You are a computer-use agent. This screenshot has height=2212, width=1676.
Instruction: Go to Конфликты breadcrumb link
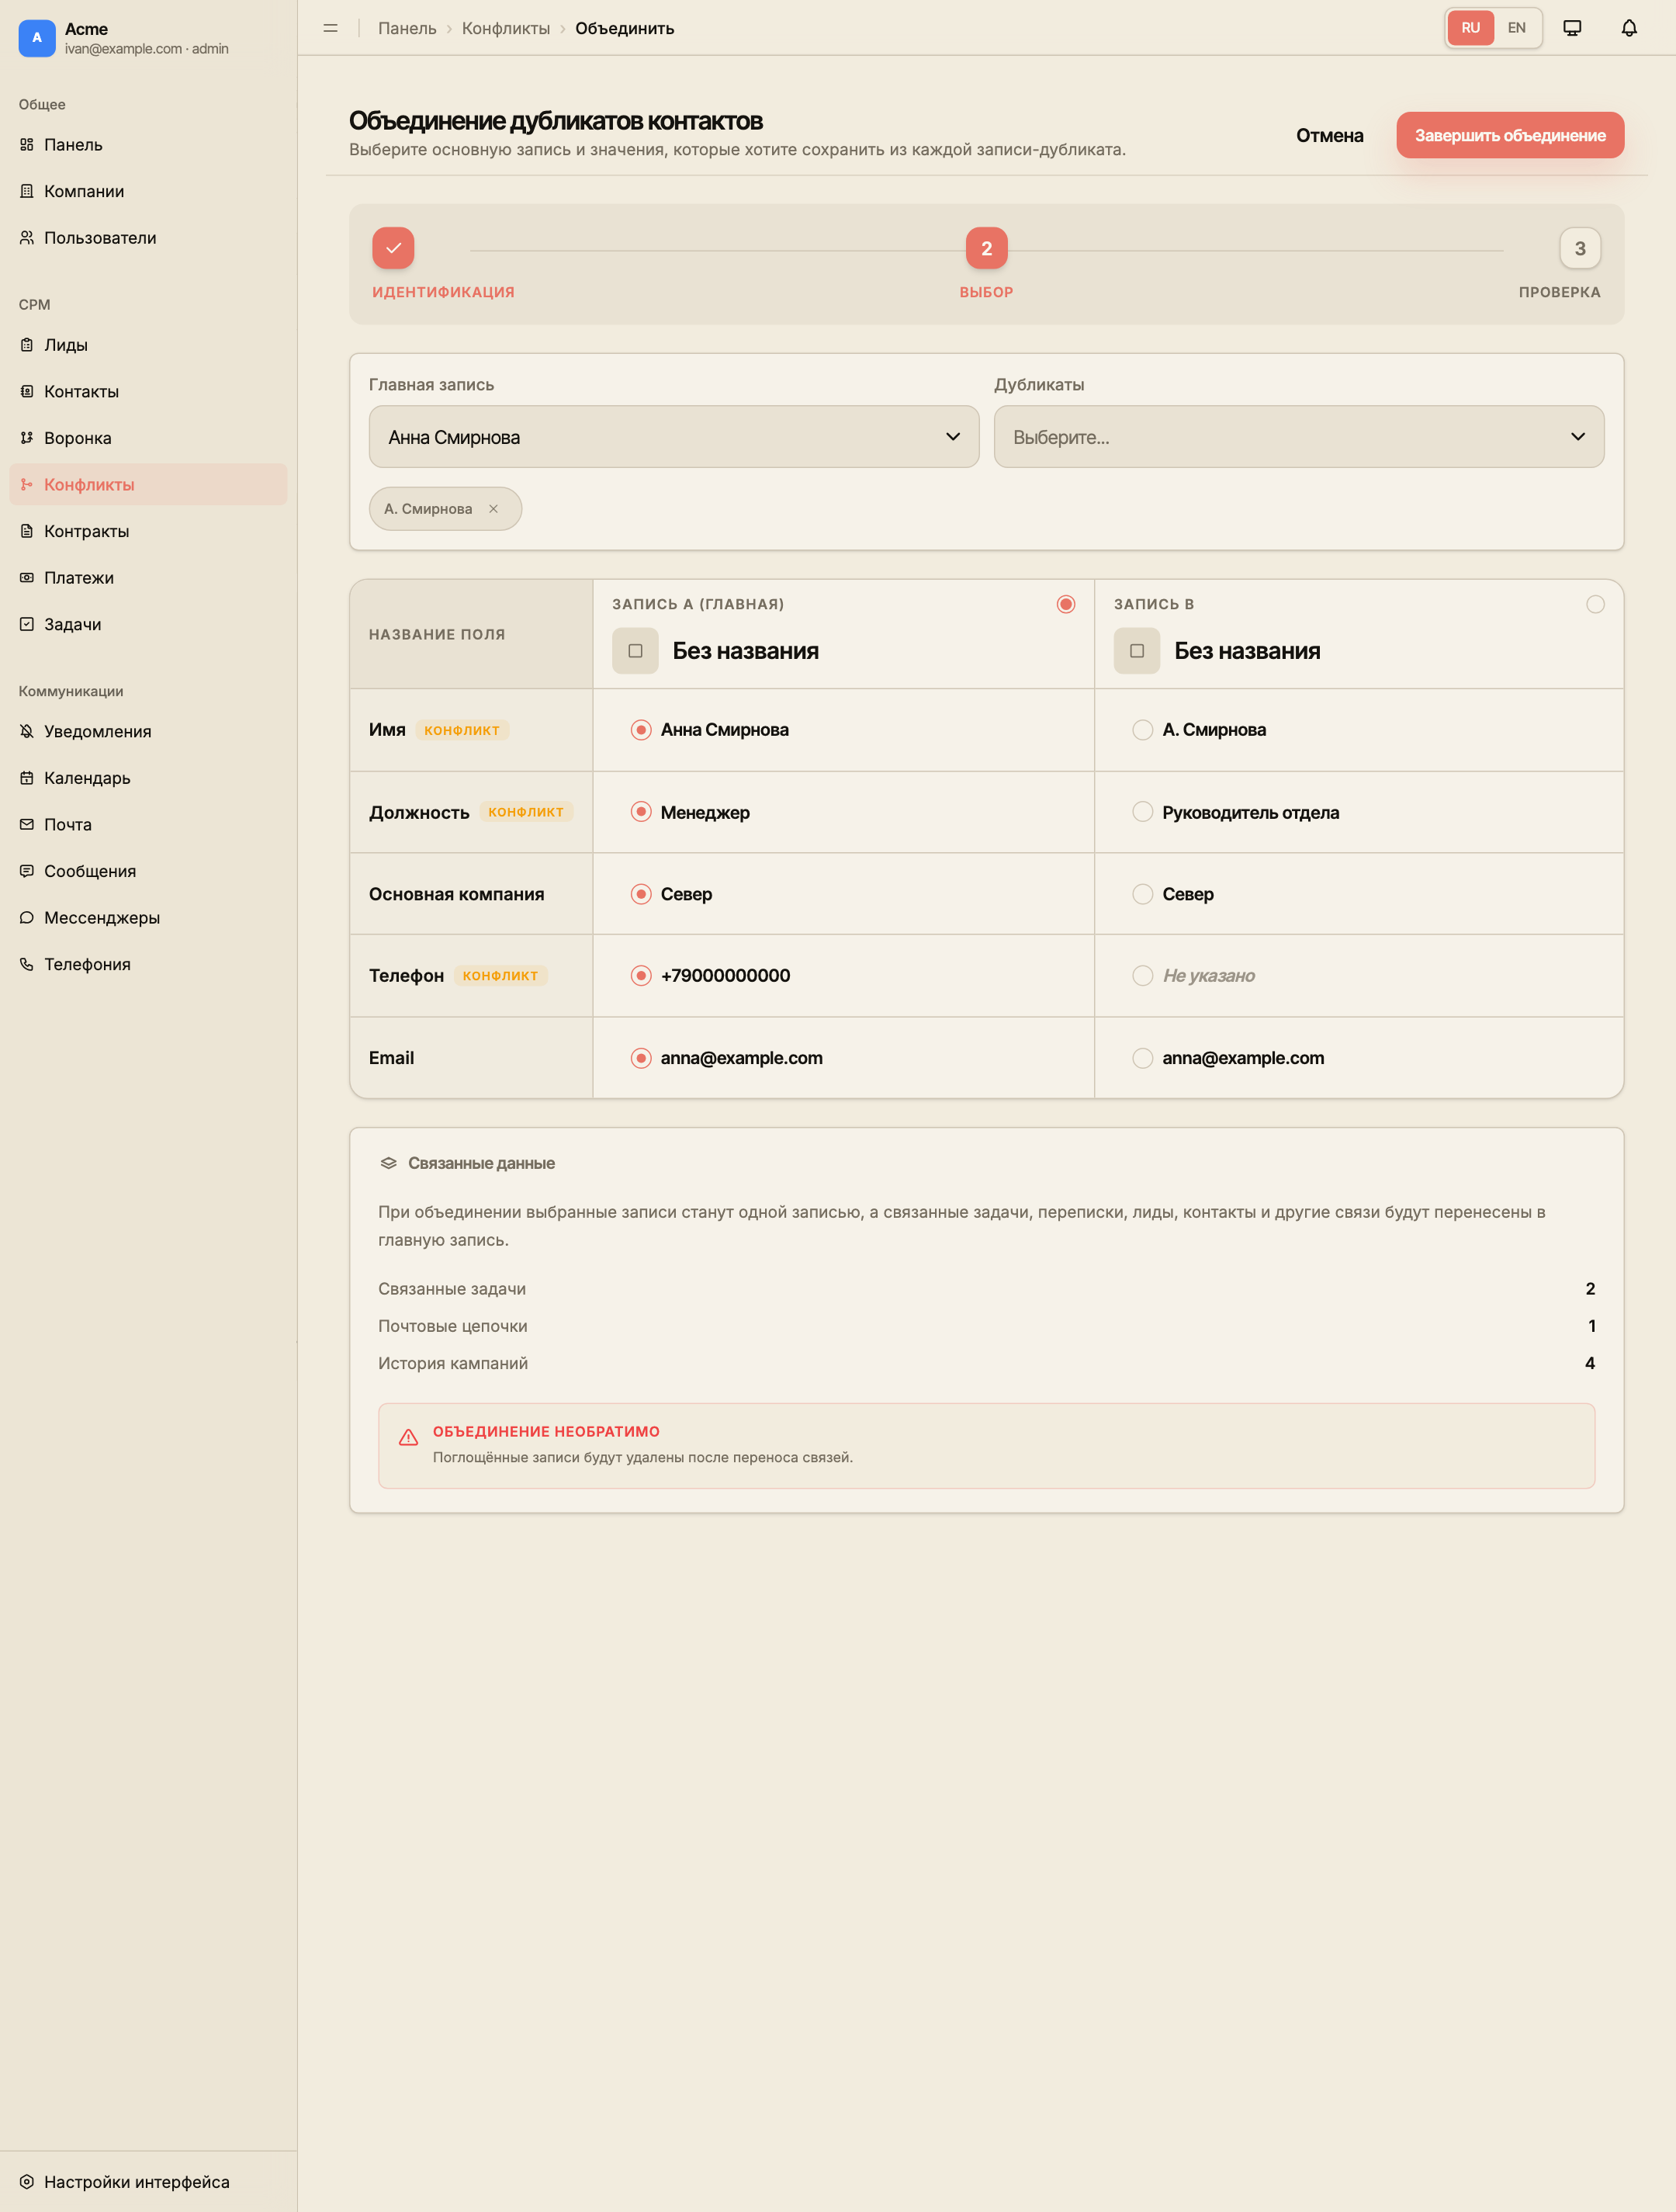coord(506,28)
